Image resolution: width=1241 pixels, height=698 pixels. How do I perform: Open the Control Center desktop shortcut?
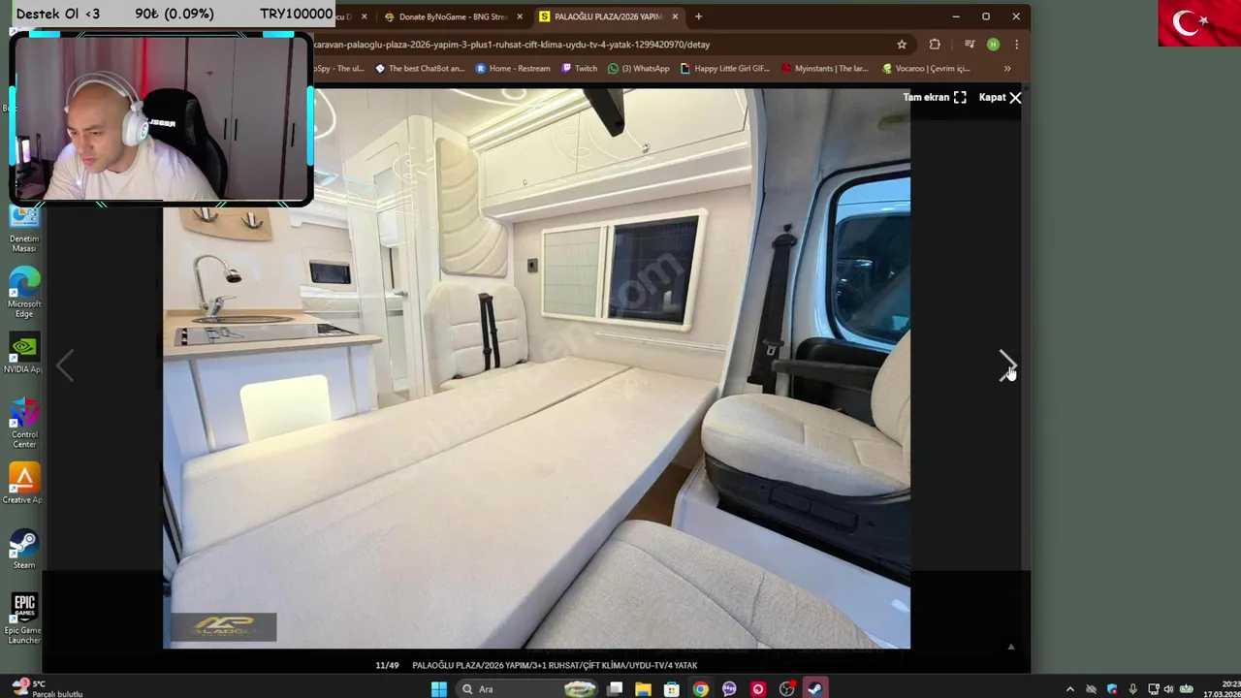[24, 423]
